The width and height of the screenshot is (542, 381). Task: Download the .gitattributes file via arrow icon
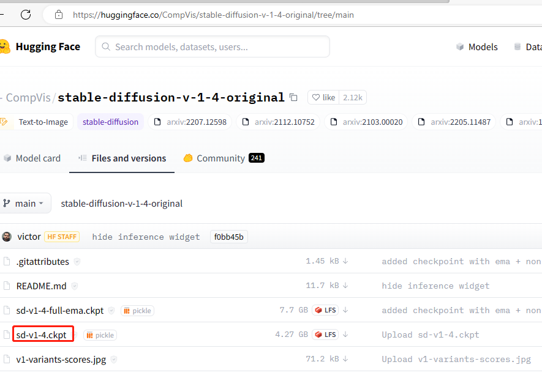[x=346, y=261]
